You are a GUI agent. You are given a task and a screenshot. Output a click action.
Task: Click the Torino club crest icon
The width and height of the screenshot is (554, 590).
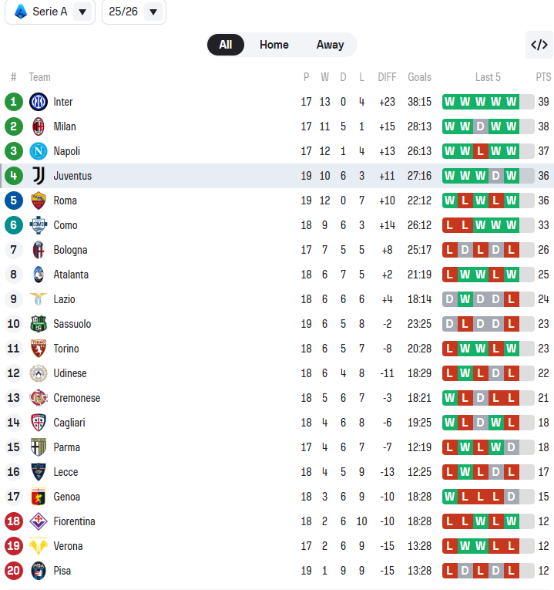pyautogui.click(x=39, y=349)
